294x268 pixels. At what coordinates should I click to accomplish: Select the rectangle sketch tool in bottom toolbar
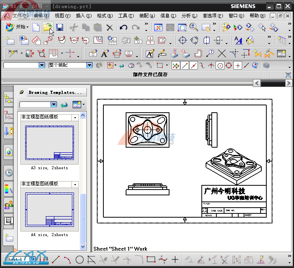(x=151, y=260)
